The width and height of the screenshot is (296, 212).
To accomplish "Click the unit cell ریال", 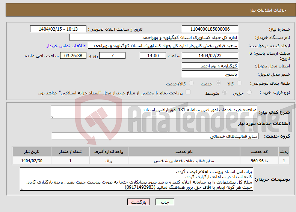I will click(109, 161).
